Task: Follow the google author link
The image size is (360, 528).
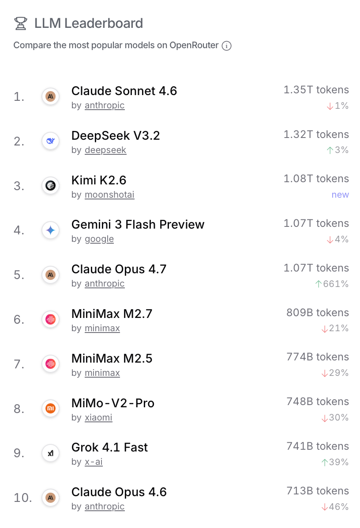Action: point(99,239)
